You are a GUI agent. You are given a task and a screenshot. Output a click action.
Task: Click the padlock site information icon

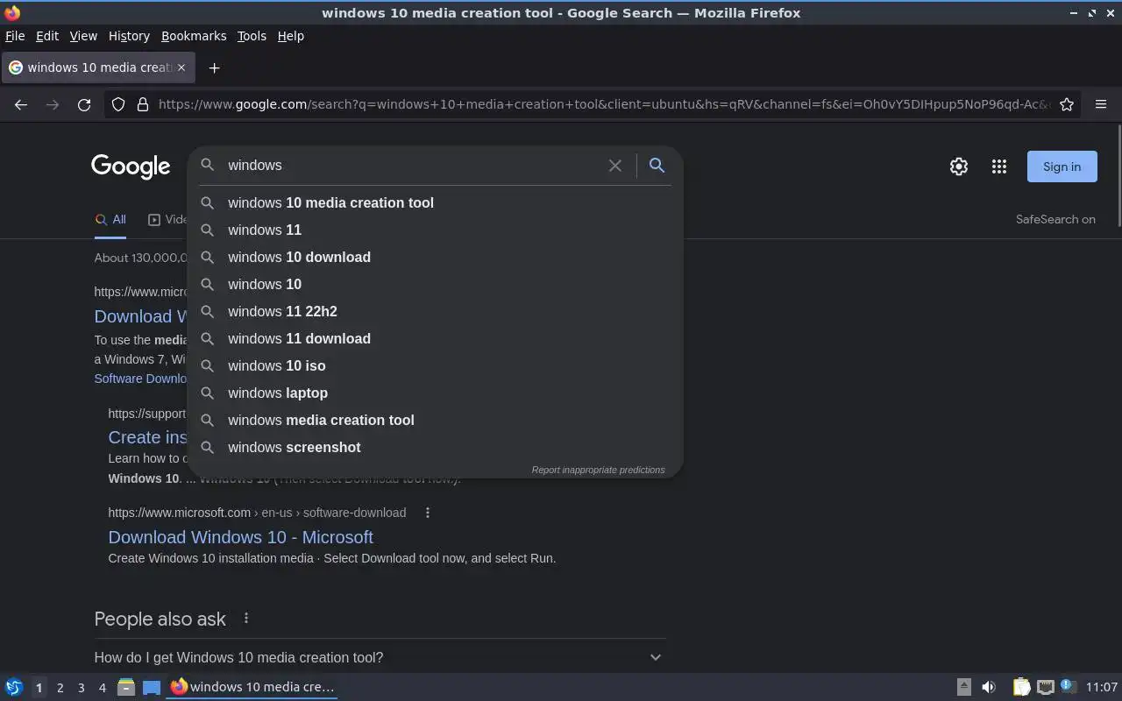click(142, 104)
